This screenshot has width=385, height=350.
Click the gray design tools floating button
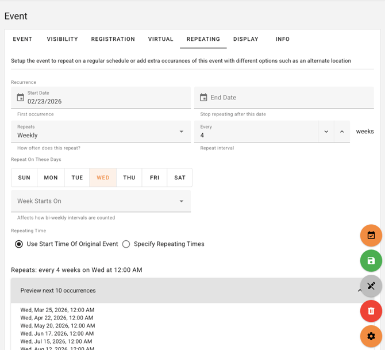point(371,286)
